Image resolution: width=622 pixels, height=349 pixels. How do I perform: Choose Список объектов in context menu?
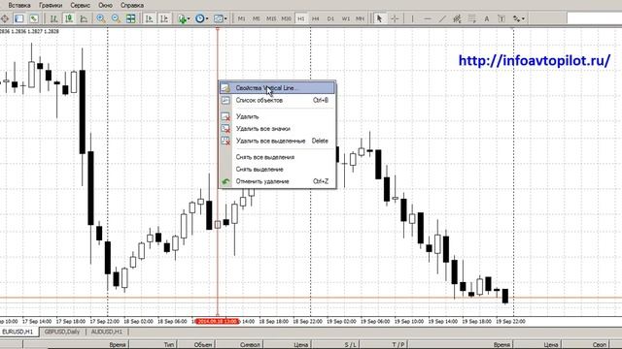coord(277,100)
